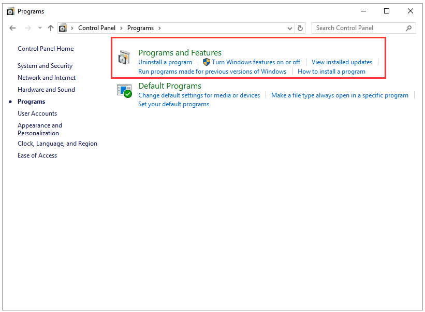
Task: Open Hardware and Sound category
Action: [47, 90]
